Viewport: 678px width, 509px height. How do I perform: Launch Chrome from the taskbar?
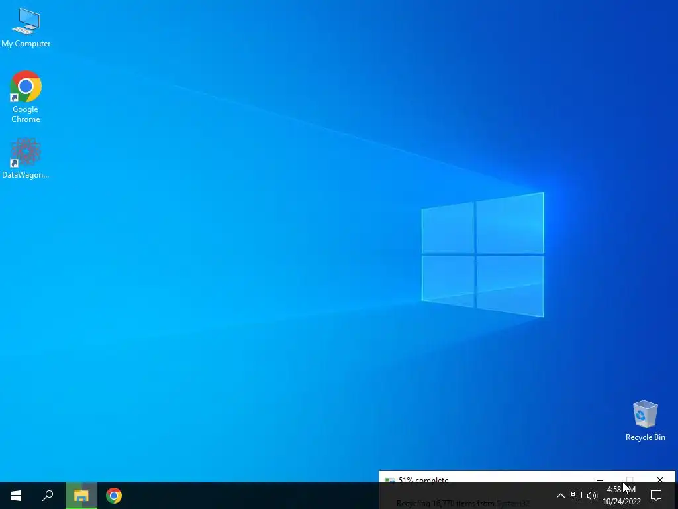(x=114, y=496)
